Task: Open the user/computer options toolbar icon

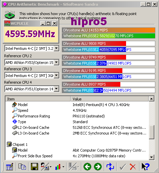Action: pos(45,167)
